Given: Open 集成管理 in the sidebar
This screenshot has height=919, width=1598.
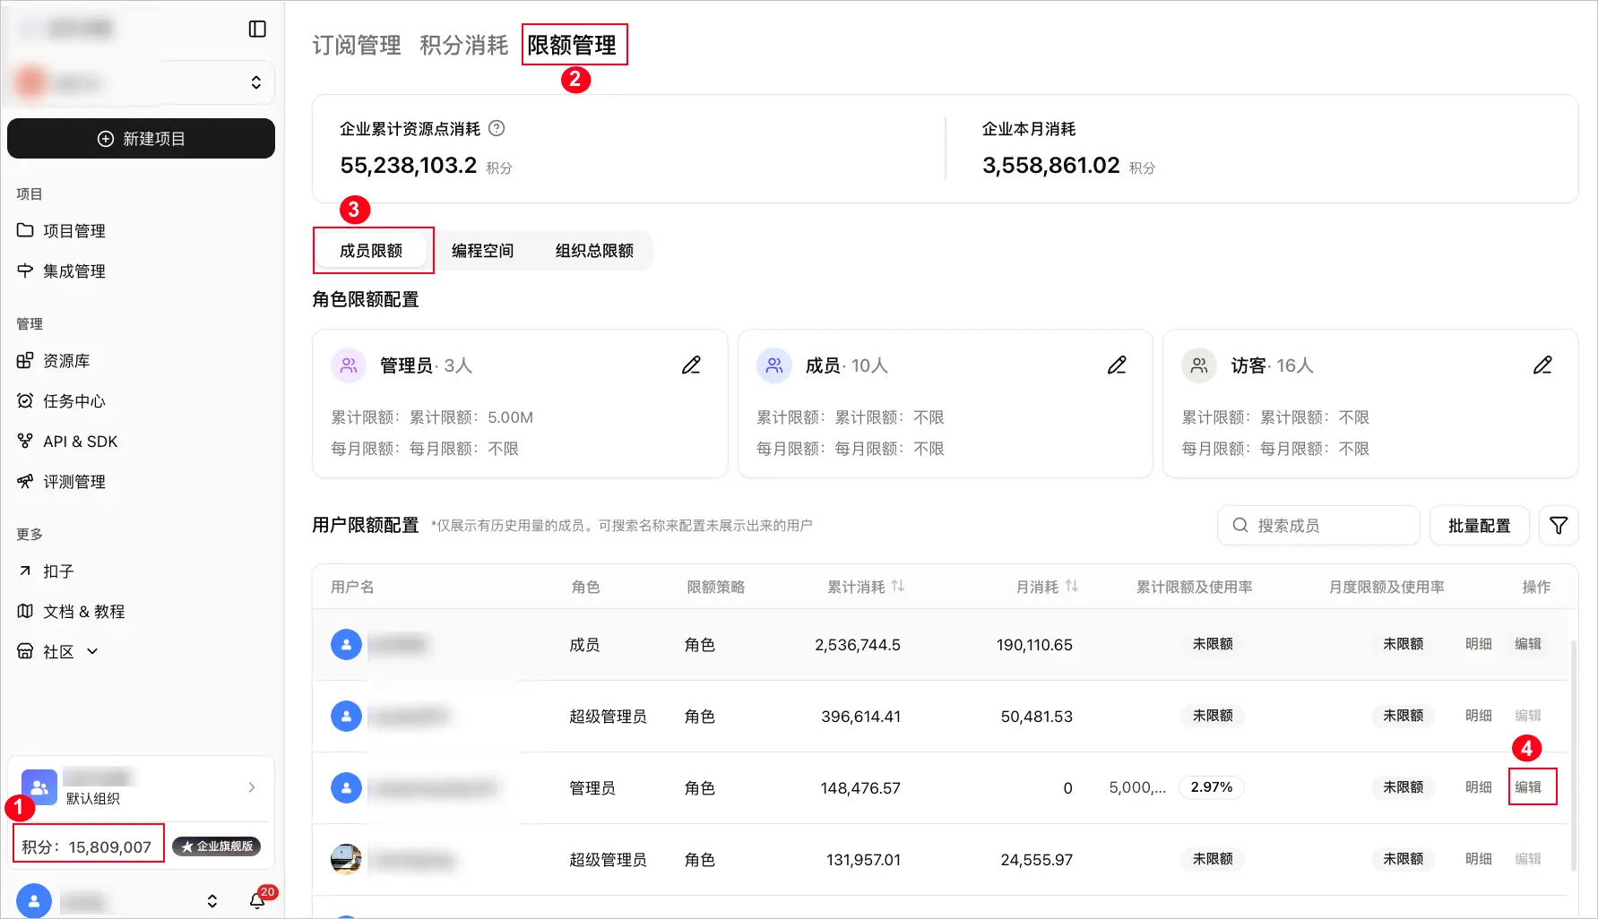Looking at the screenshot, I should 74,271.
